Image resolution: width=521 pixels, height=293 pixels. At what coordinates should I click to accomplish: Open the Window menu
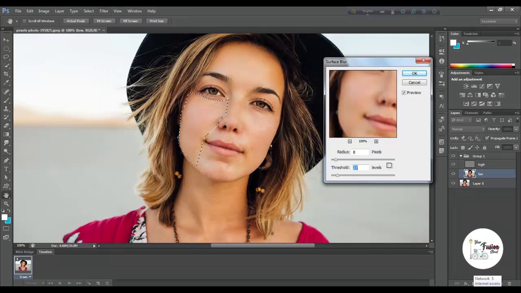click(x=135, y=11)
